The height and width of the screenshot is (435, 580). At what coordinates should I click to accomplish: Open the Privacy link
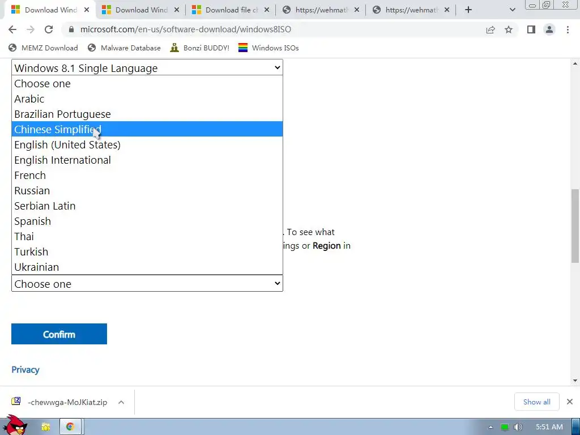(25, 369)
